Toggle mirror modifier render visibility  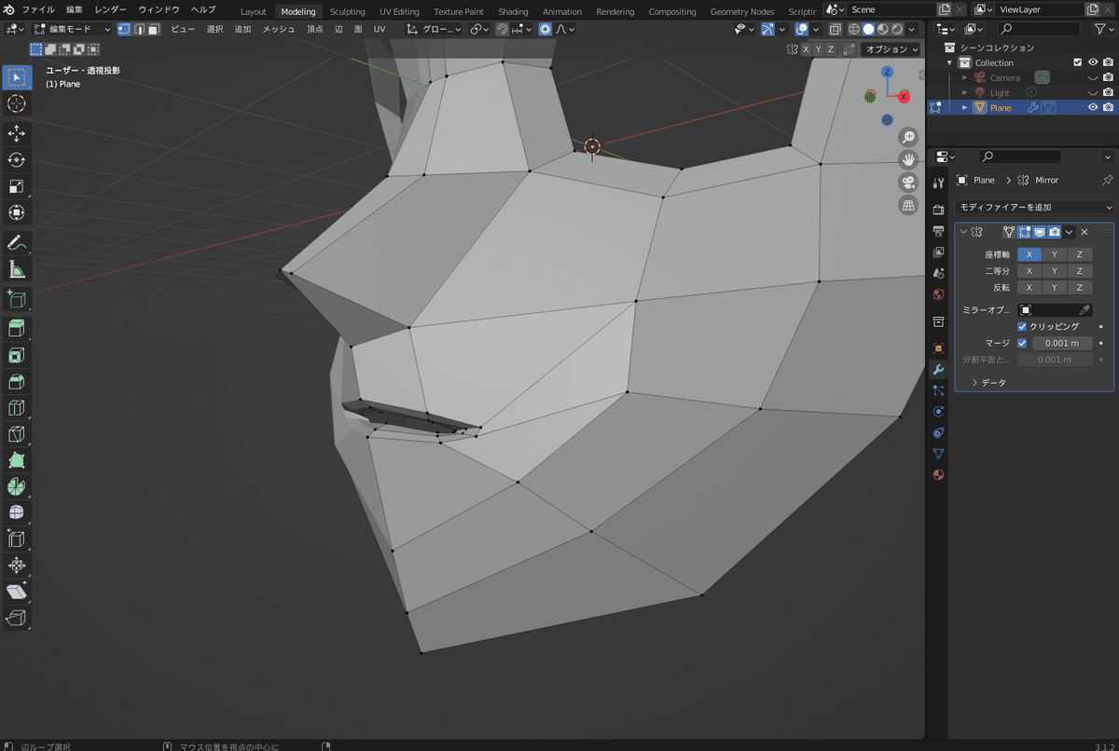coord(1054,232)
